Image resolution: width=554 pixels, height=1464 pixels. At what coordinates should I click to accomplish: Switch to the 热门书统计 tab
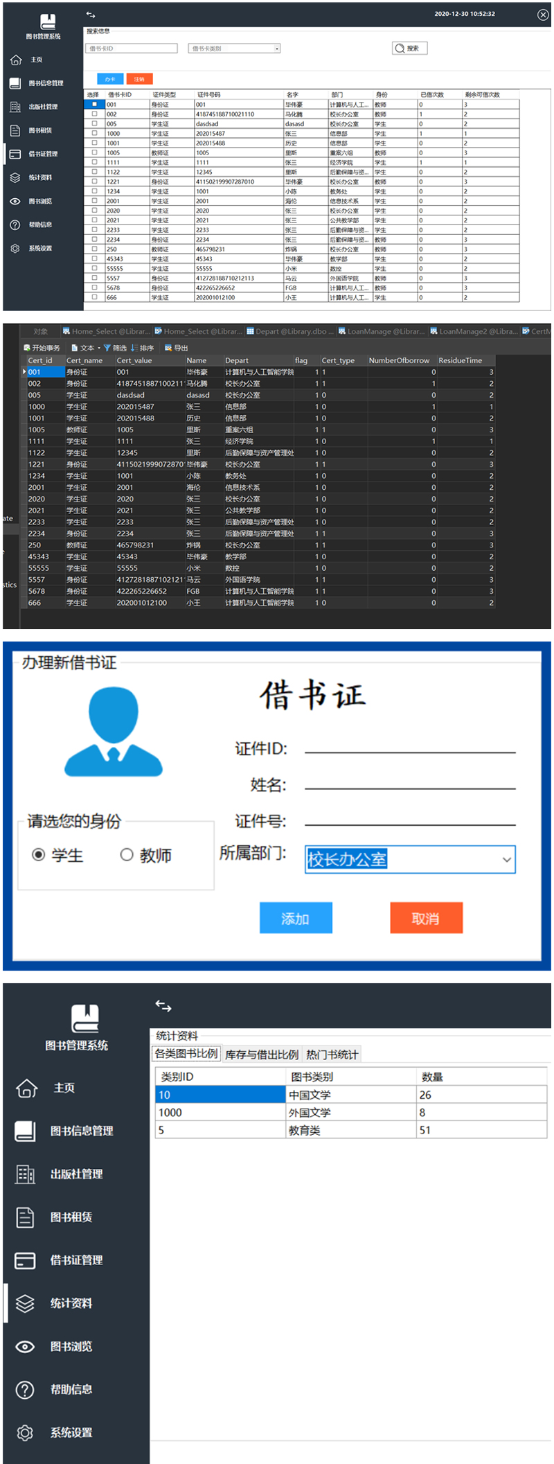pos(332,1055)
